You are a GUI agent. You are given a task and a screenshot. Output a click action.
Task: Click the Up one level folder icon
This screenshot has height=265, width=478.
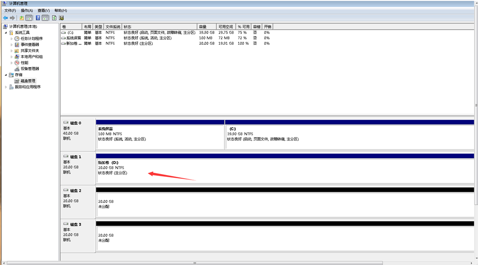(21, 18)
